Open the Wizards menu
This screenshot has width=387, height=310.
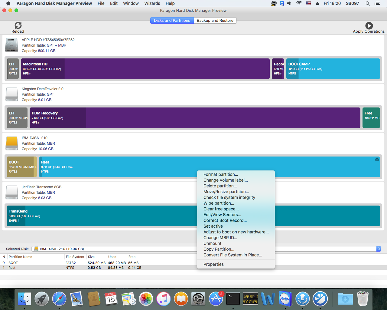click(152, 3)
